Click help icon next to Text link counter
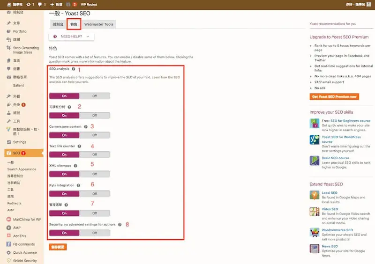 click(79, 146)
